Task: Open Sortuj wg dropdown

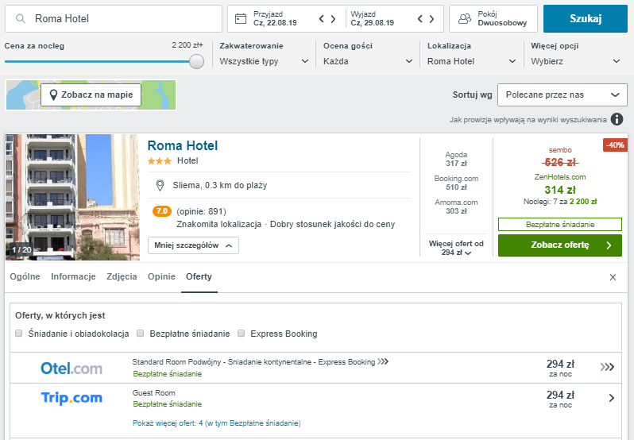Action: point(562,95)
